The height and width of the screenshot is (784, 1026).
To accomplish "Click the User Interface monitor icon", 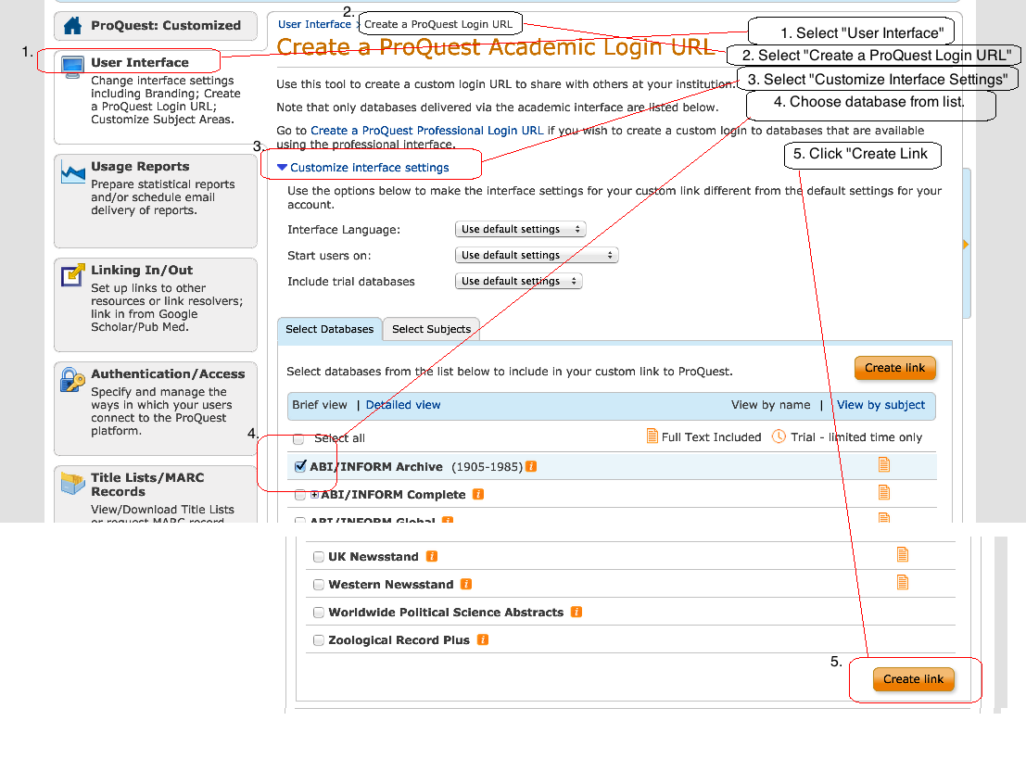I will coord(72,67).
